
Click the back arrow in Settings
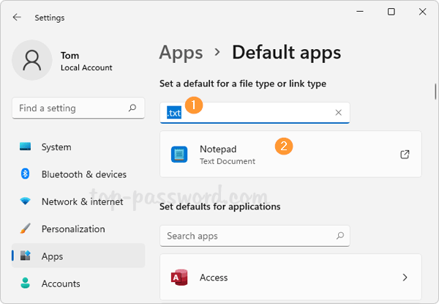pyautogui.click(x=17, y=17)
